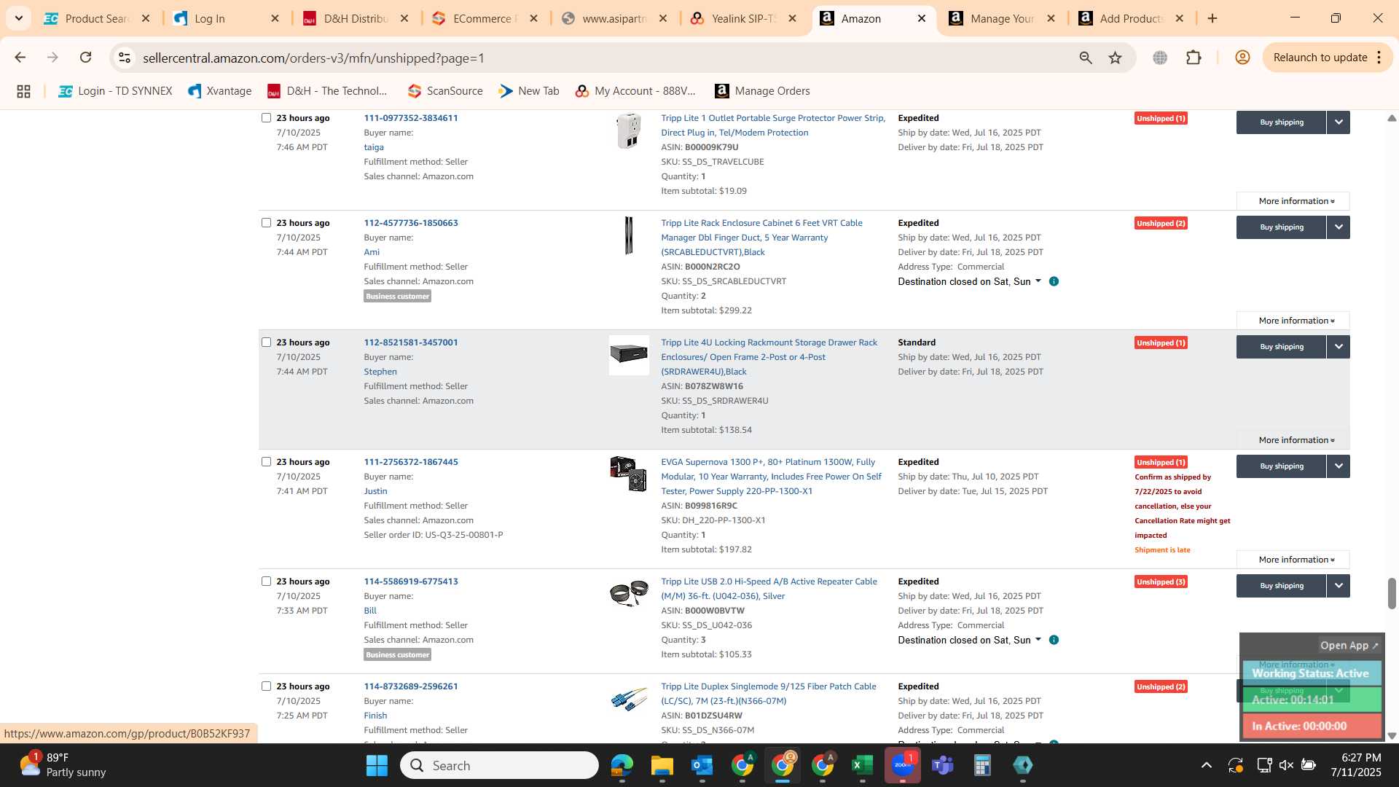Switch to the Add Products tab
Screen dimensions: 1399x787
1131,18
